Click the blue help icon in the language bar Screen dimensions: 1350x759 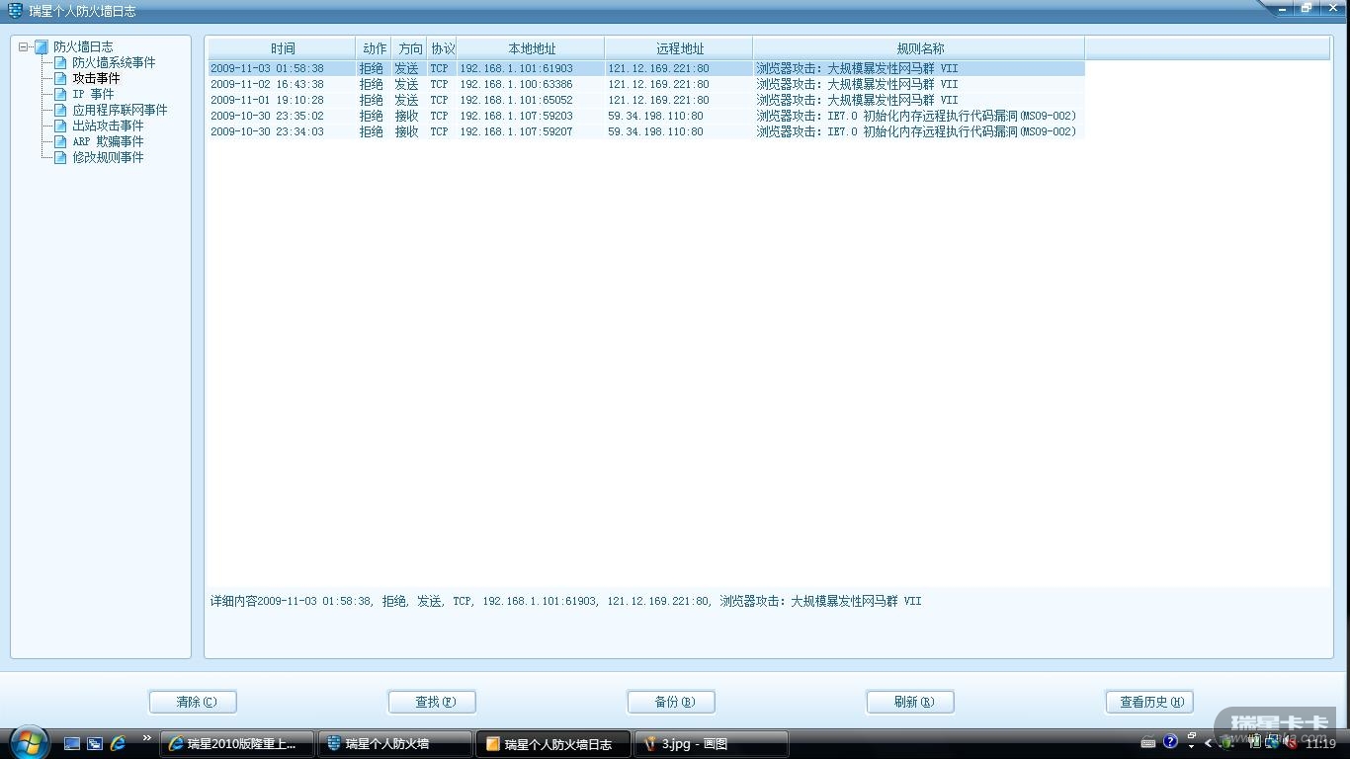1171,742
